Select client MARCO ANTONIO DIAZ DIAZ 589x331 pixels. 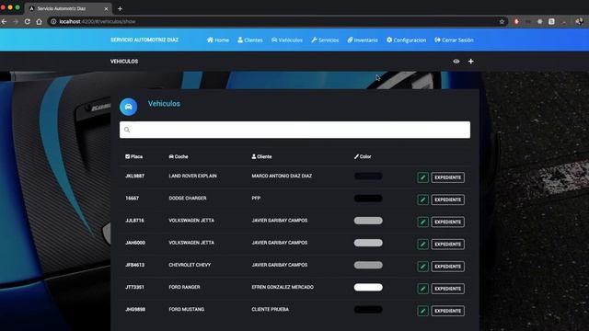pos(282,176)
